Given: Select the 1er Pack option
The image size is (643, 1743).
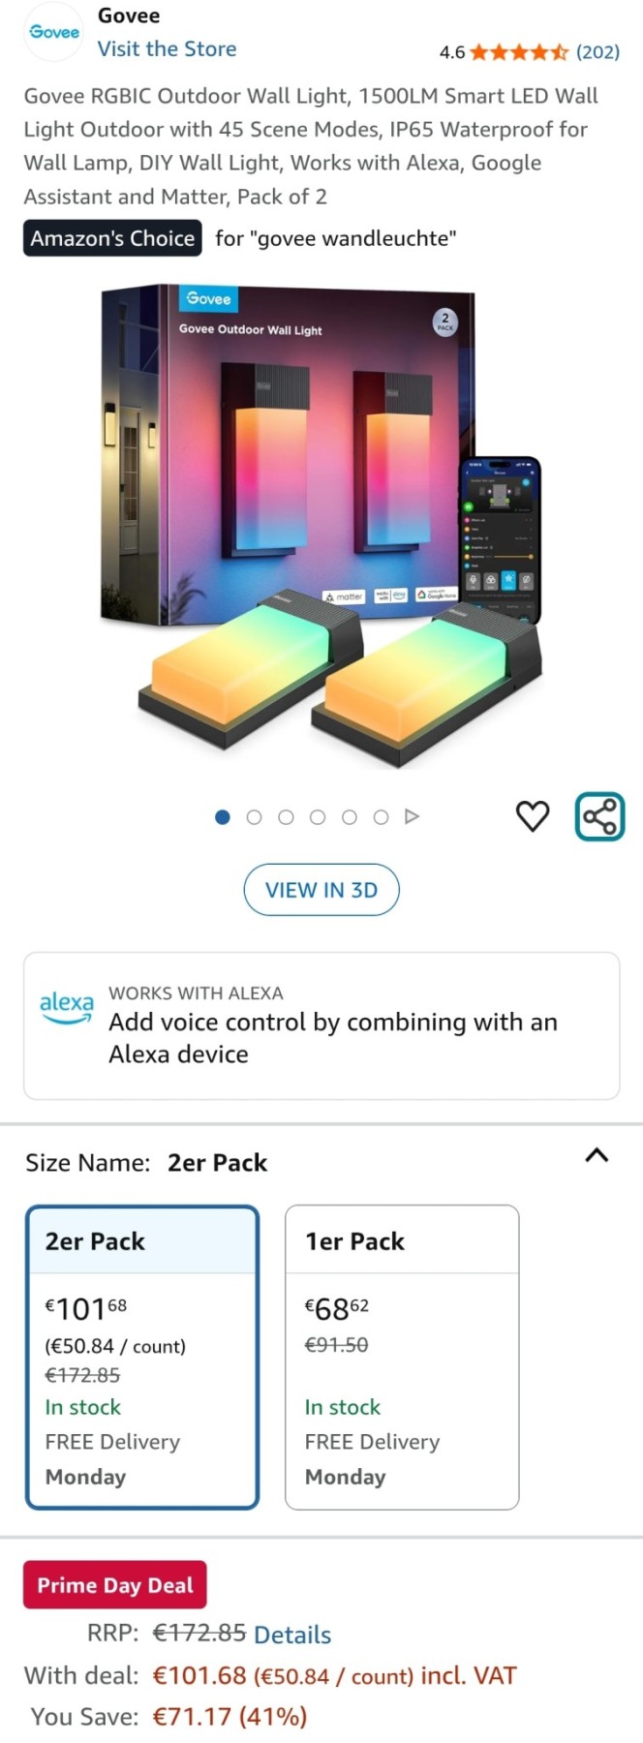Looking at the screenshot, I should pyautogui.click(x=402, y=1357).
